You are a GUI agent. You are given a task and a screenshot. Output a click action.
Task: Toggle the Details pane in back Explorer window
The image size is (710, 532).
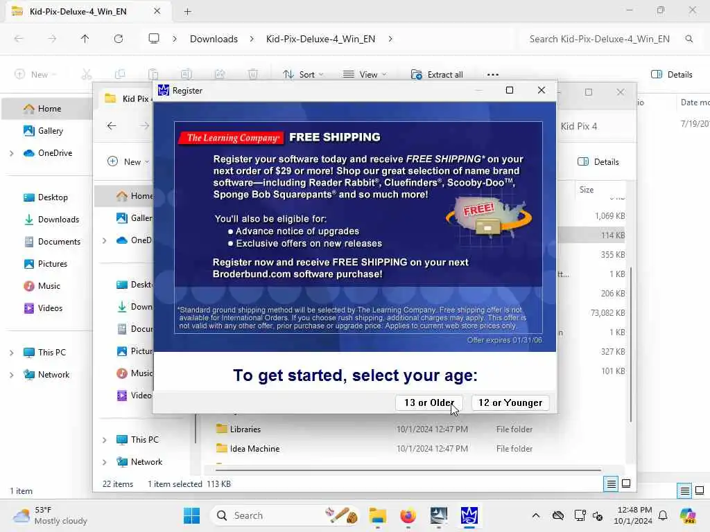pos(671,75)
